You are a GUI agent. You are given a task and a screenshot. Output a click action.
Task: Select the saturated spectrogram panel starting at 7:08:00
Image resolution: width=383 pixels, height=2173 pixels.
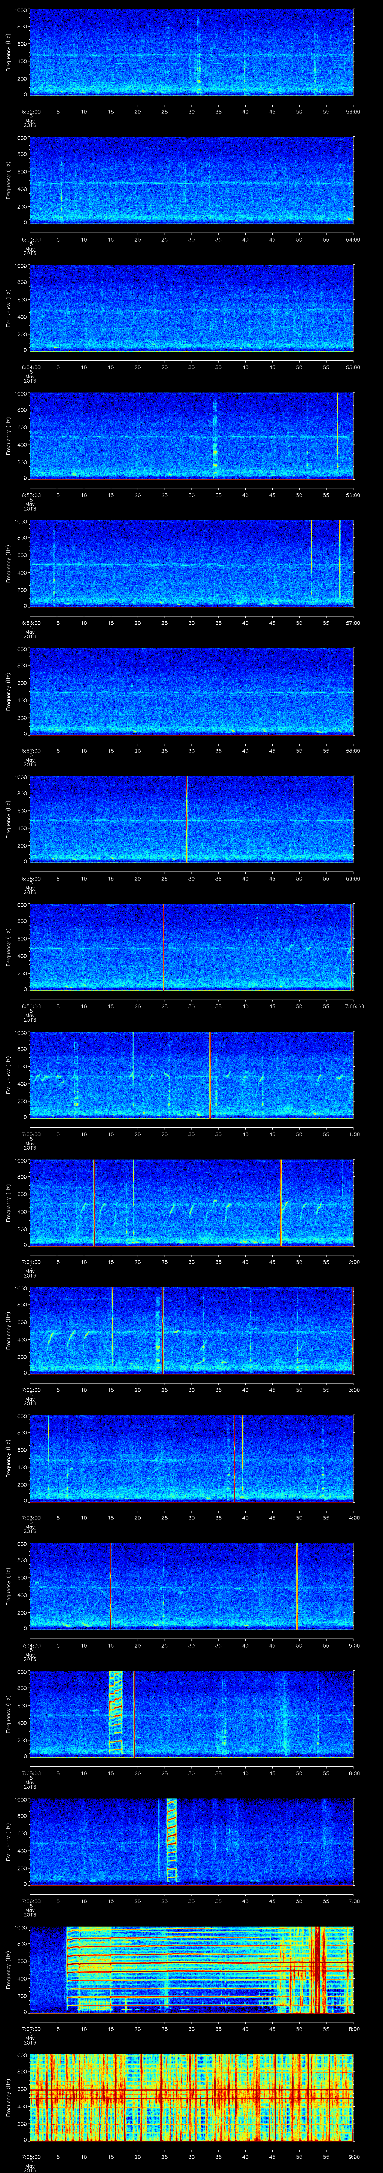pos(192,2097)
